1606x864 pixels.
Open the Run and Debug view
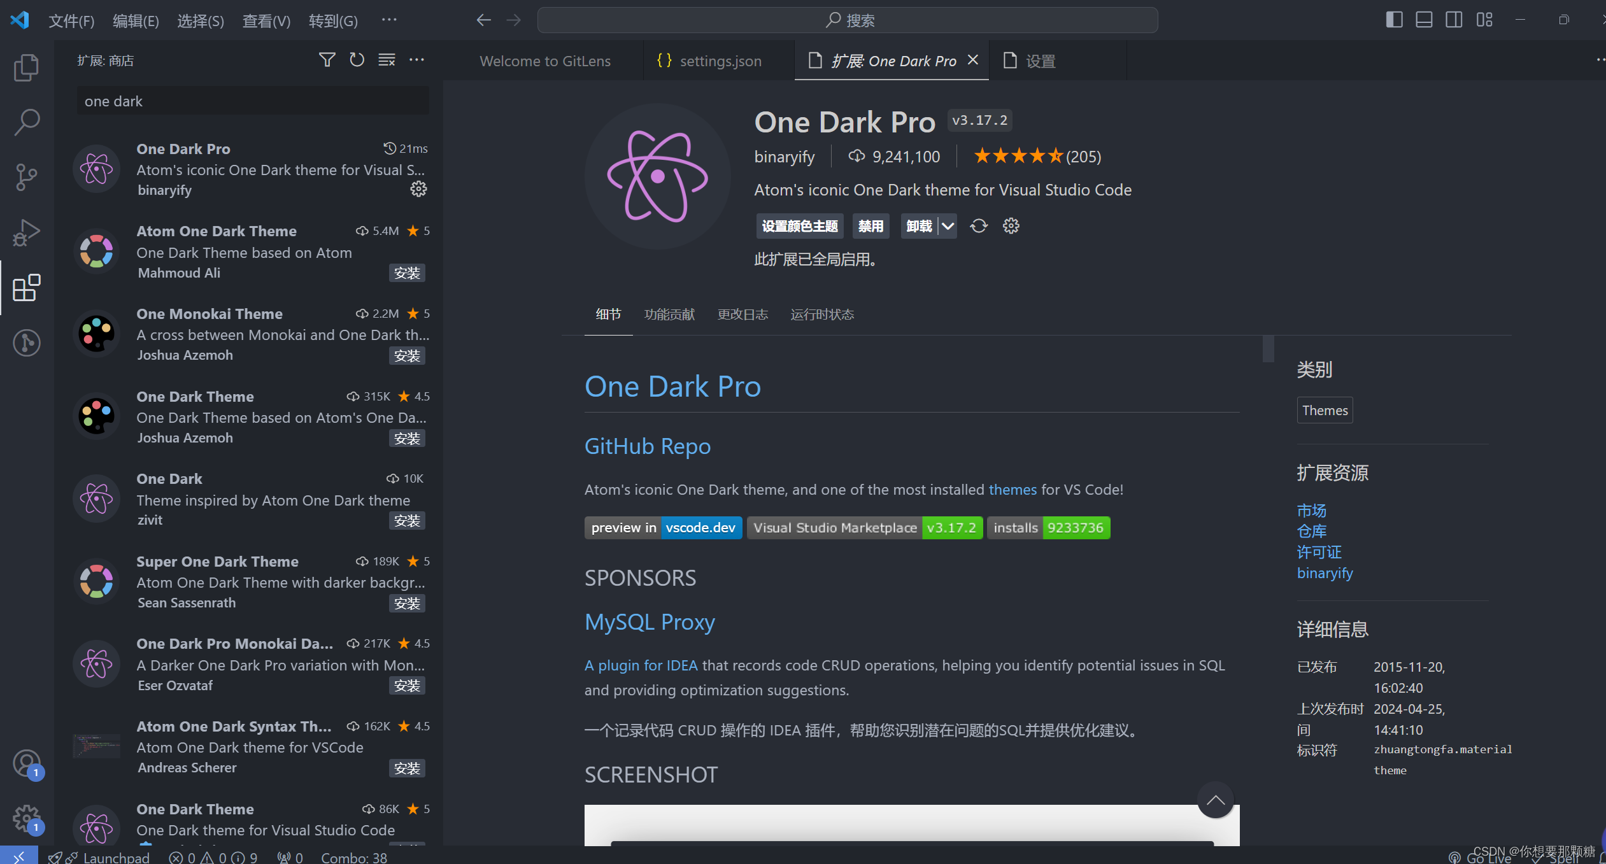(x=26, y=232)
